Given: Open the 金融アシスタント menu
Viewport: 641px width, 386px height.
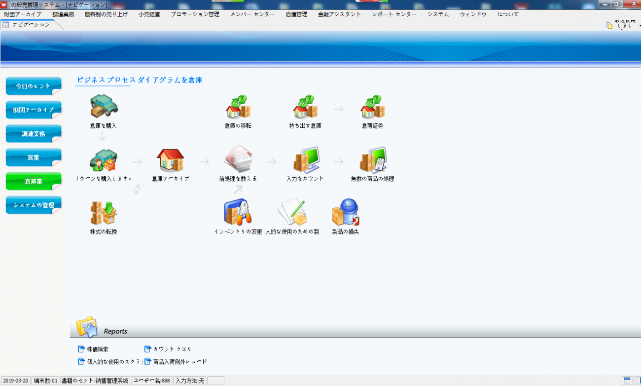Looking at the screenshot, I should click(339, 14).
